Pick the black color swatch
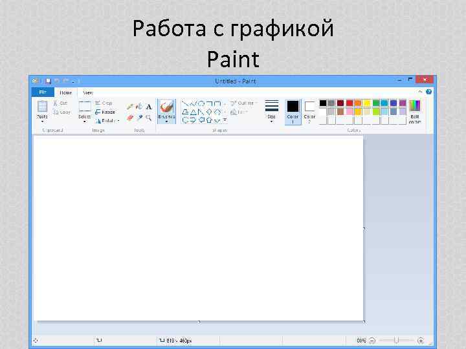 pyautogui.click(x=323, y=103)
